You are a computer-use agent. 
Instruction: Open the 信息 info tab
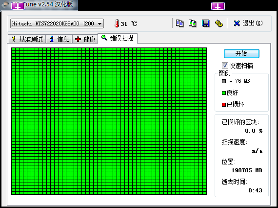(x=59, y=39)
